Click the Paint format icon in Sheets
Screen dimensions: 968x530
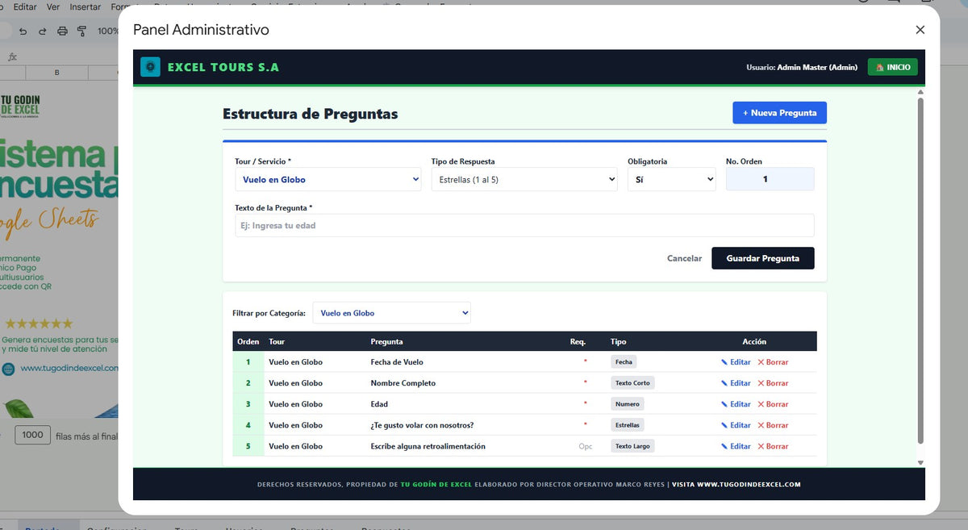[x=81, y=31]
